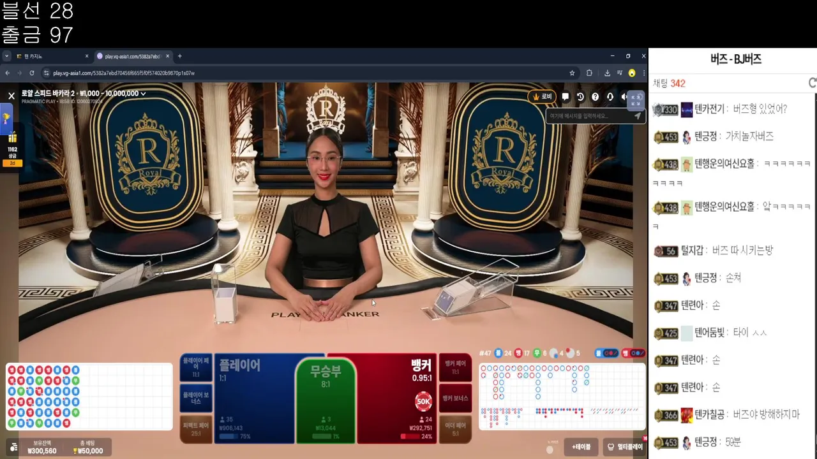Screen dimensions: 817x459
Task: Bet on 뱅커 (Banker) area
Action: click(396, 398)
